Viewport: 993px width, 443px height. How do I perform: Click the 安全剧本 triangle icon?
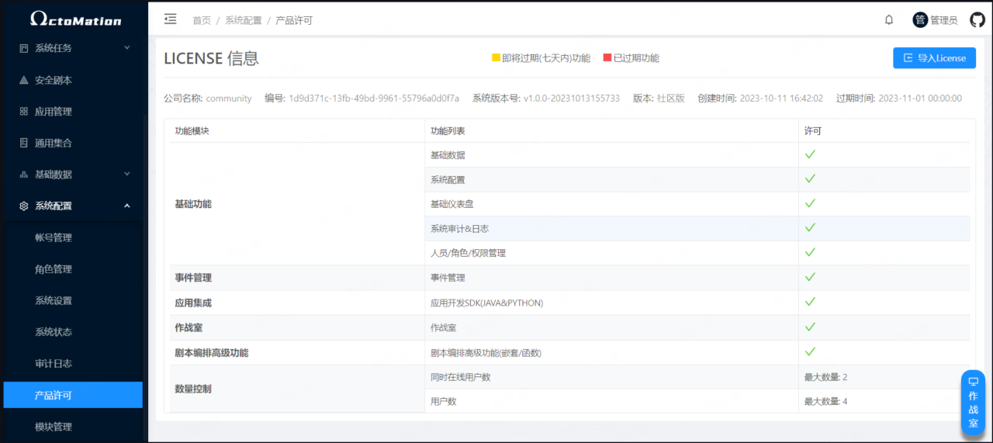23,80
